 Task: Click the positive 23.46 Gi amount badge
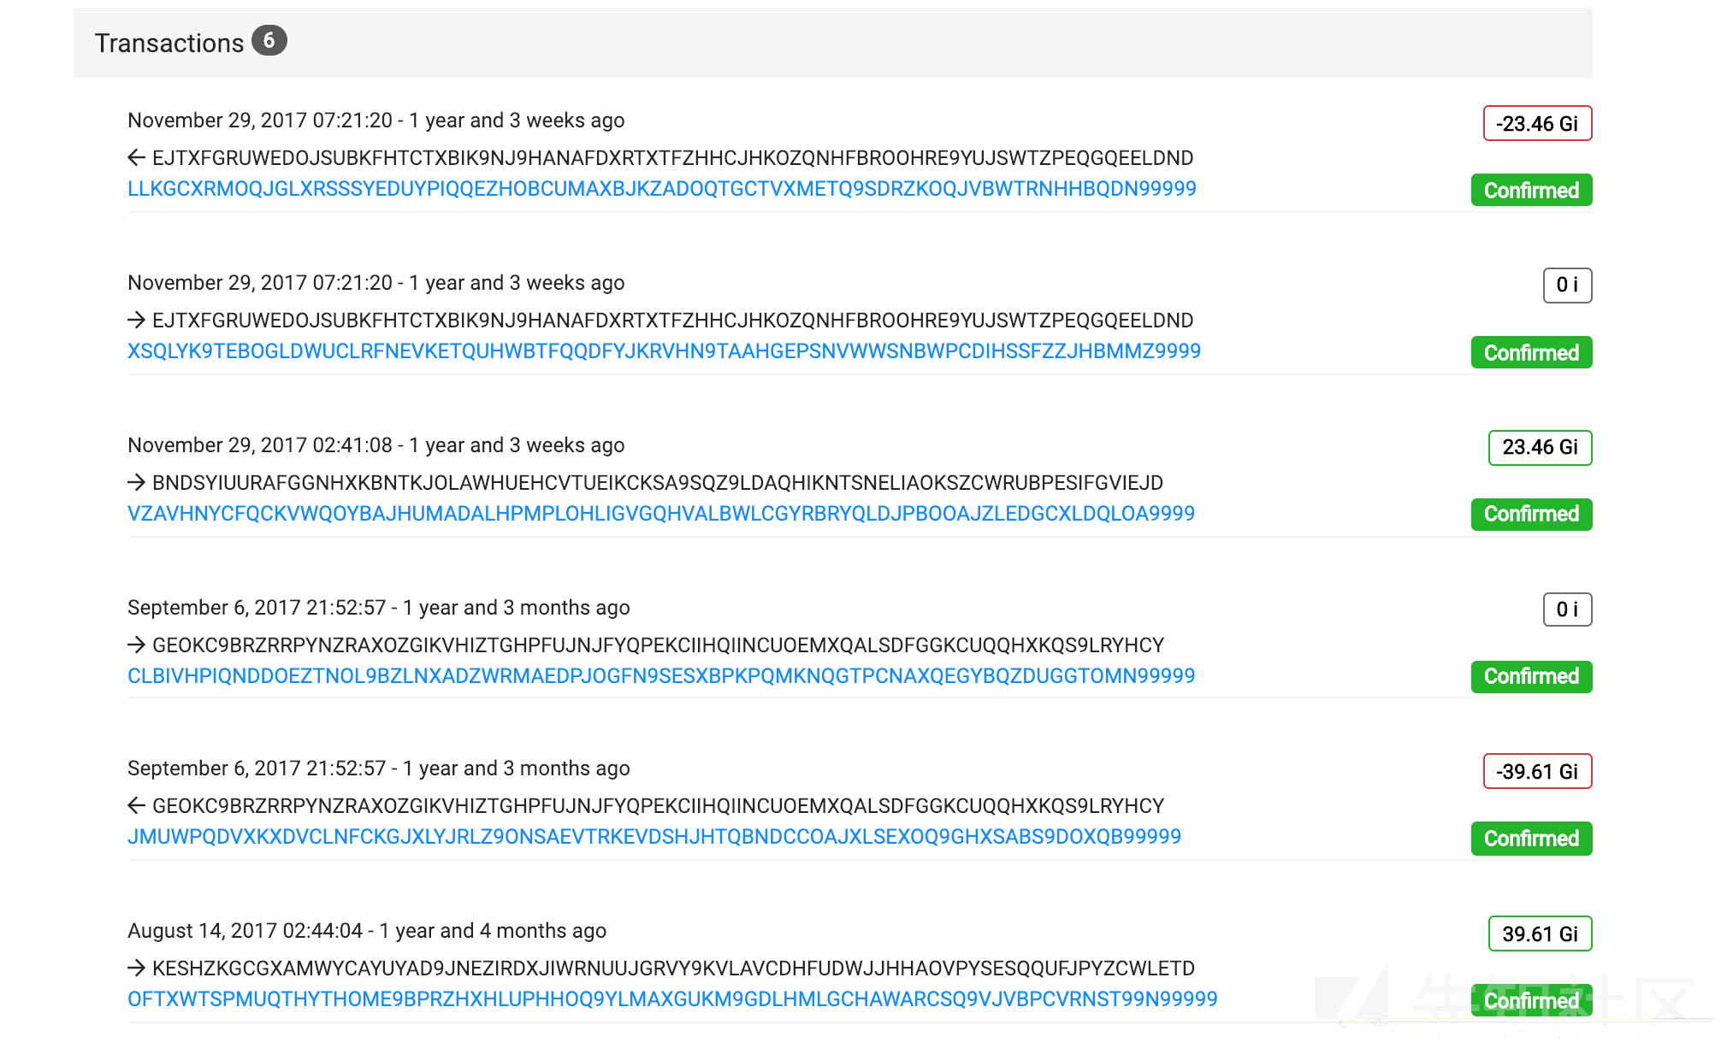pyautogui.click(x=1540, y=447)
